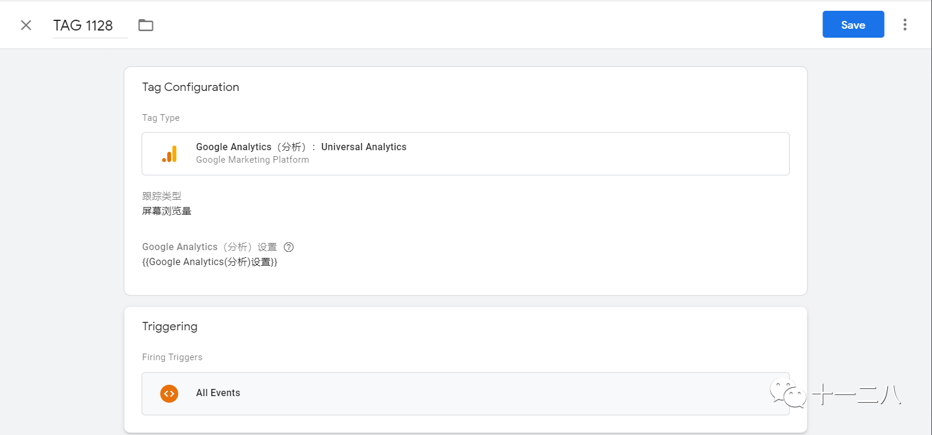
Task: Click the Google Analytics tag type icon
Action: click(x=170, y=153)
